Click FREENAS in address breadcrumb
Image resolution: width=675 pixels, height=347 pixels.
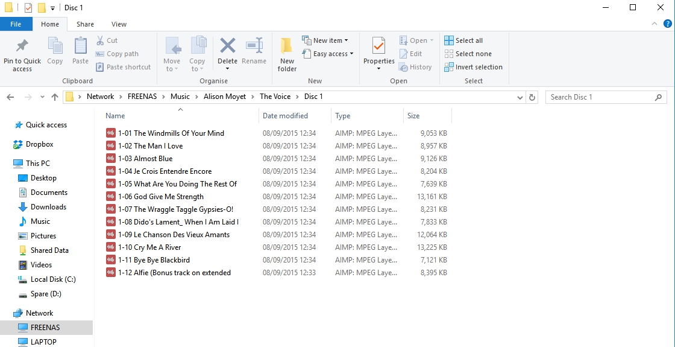(142, 97)
